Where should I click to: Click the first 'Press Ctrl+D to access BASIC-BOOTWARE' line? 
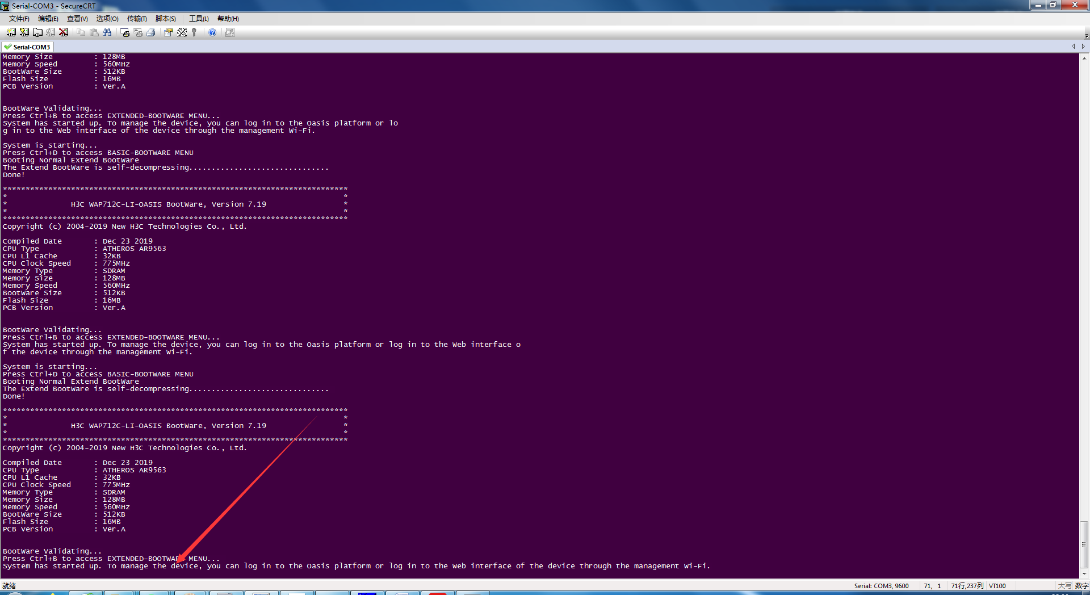(x=98, y=153)
